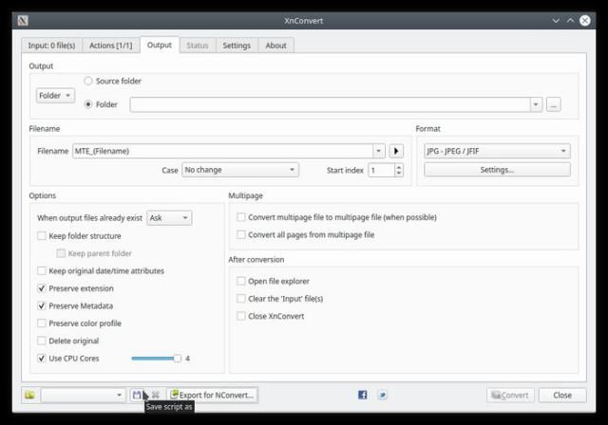Viewport: 608px width, 425px height.
Task: Click the Save script as icon
Action: [x=138, y=395]
